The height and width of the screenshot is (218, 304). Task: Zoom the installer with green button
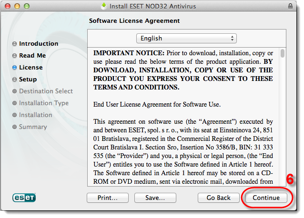(27, 6)
